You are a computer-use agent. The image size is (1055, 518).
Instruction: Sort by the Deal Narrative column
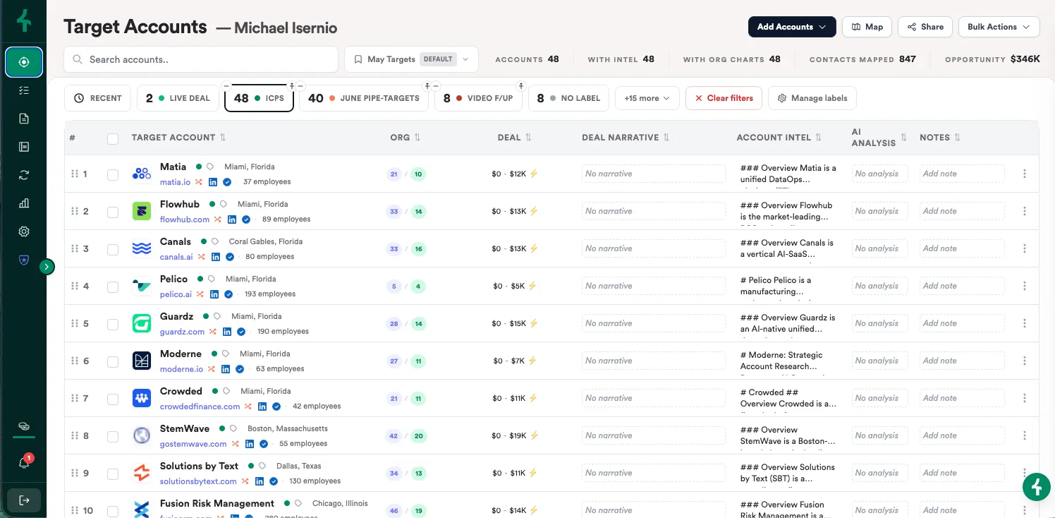(666, 138)
